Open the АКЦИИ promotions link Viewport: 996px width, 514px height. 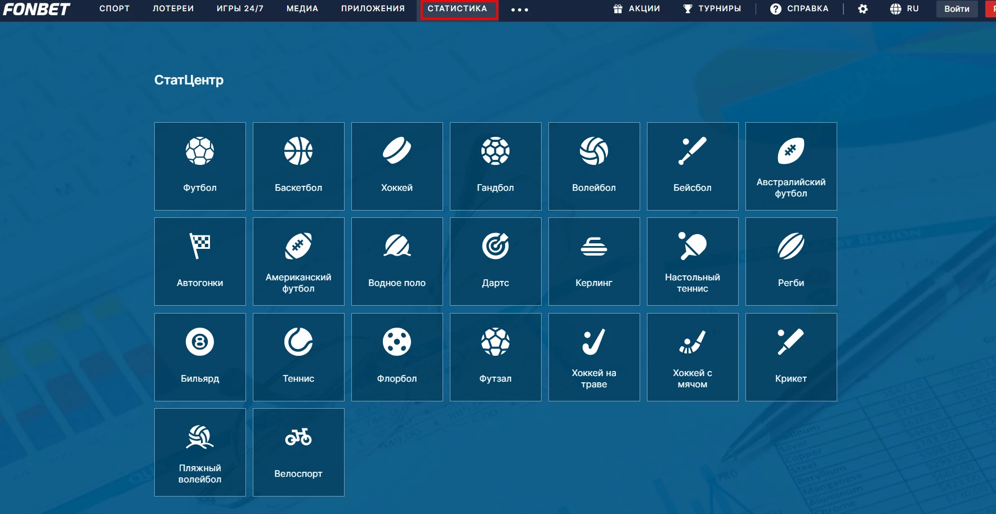(637, 9)
